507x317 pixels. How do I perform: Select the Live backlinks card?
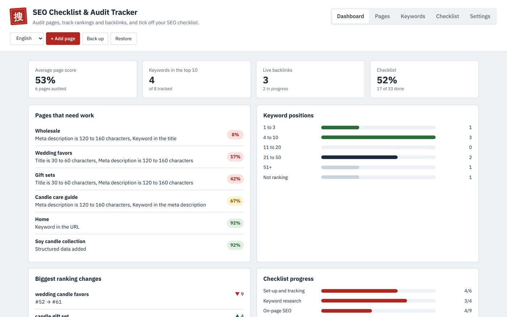[x=310, y=79]
